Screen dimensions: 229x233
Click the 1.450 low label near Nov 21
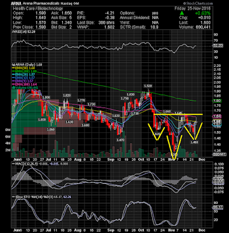194,142
